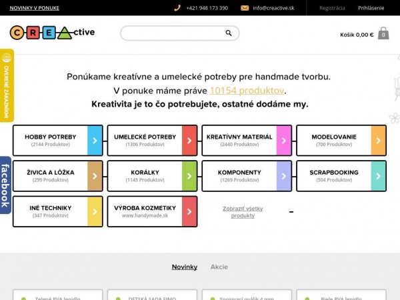The height and width of the screenshot is (300, 400).
Task: Open the Biele PVA lepidlo product card
Action: [341, 295]
